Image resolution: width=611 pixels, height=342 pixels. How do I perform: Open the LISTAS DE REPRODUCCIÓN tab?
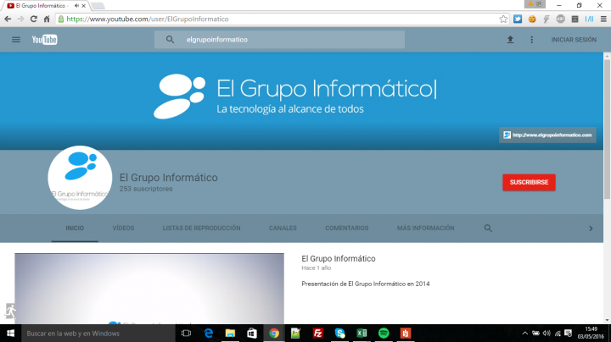click(x=201, y=228)
